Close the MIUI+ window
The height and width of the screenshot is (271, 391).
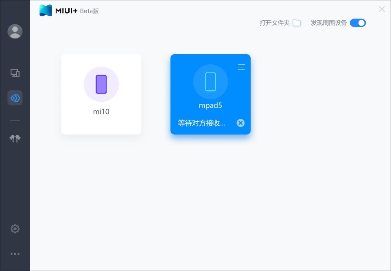click(x=382, y=9)
